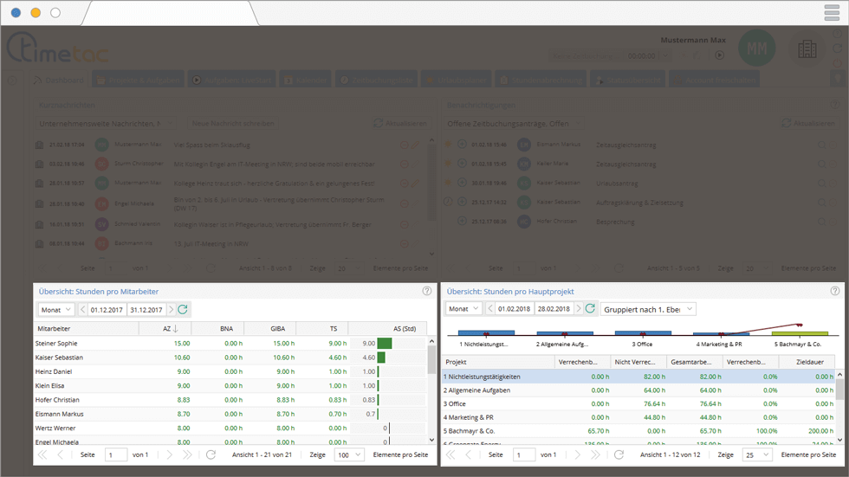The height and width of the screenshot is (477, 849).
Task: Open the browser hamburger menu
Action: (833, 12)
